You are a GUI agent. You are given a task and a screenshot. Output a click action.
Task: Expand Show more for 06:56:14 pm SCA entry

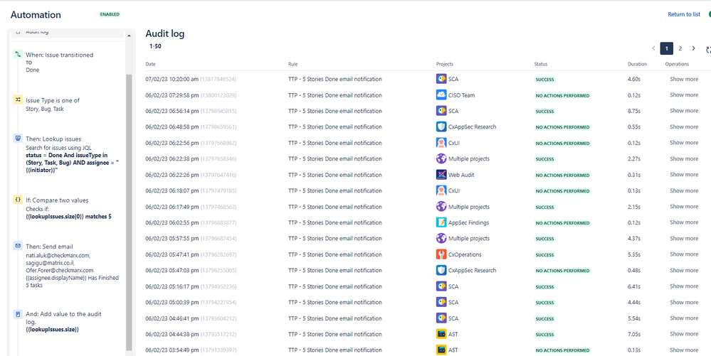tap(684, 111)
